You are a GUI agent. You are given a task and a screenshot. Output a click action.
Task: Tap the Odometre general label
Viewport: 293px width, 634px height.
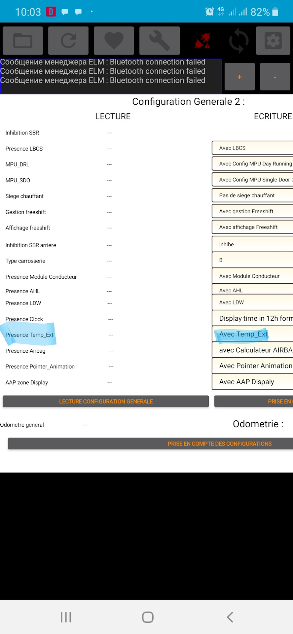22,425
